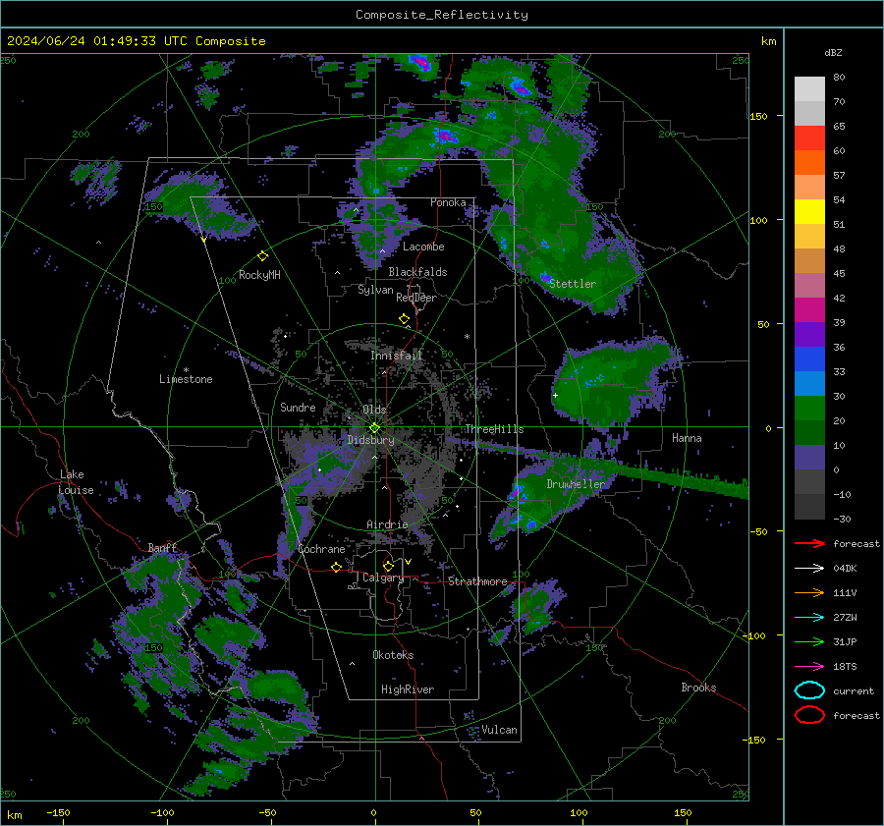Click the 65 dBZ red swatch
Screen dimensions: 884x826
coord(809,138)
